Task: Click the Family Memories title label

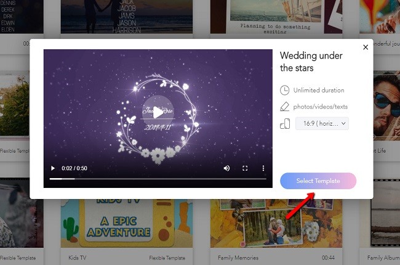Action: click(238, 258)
